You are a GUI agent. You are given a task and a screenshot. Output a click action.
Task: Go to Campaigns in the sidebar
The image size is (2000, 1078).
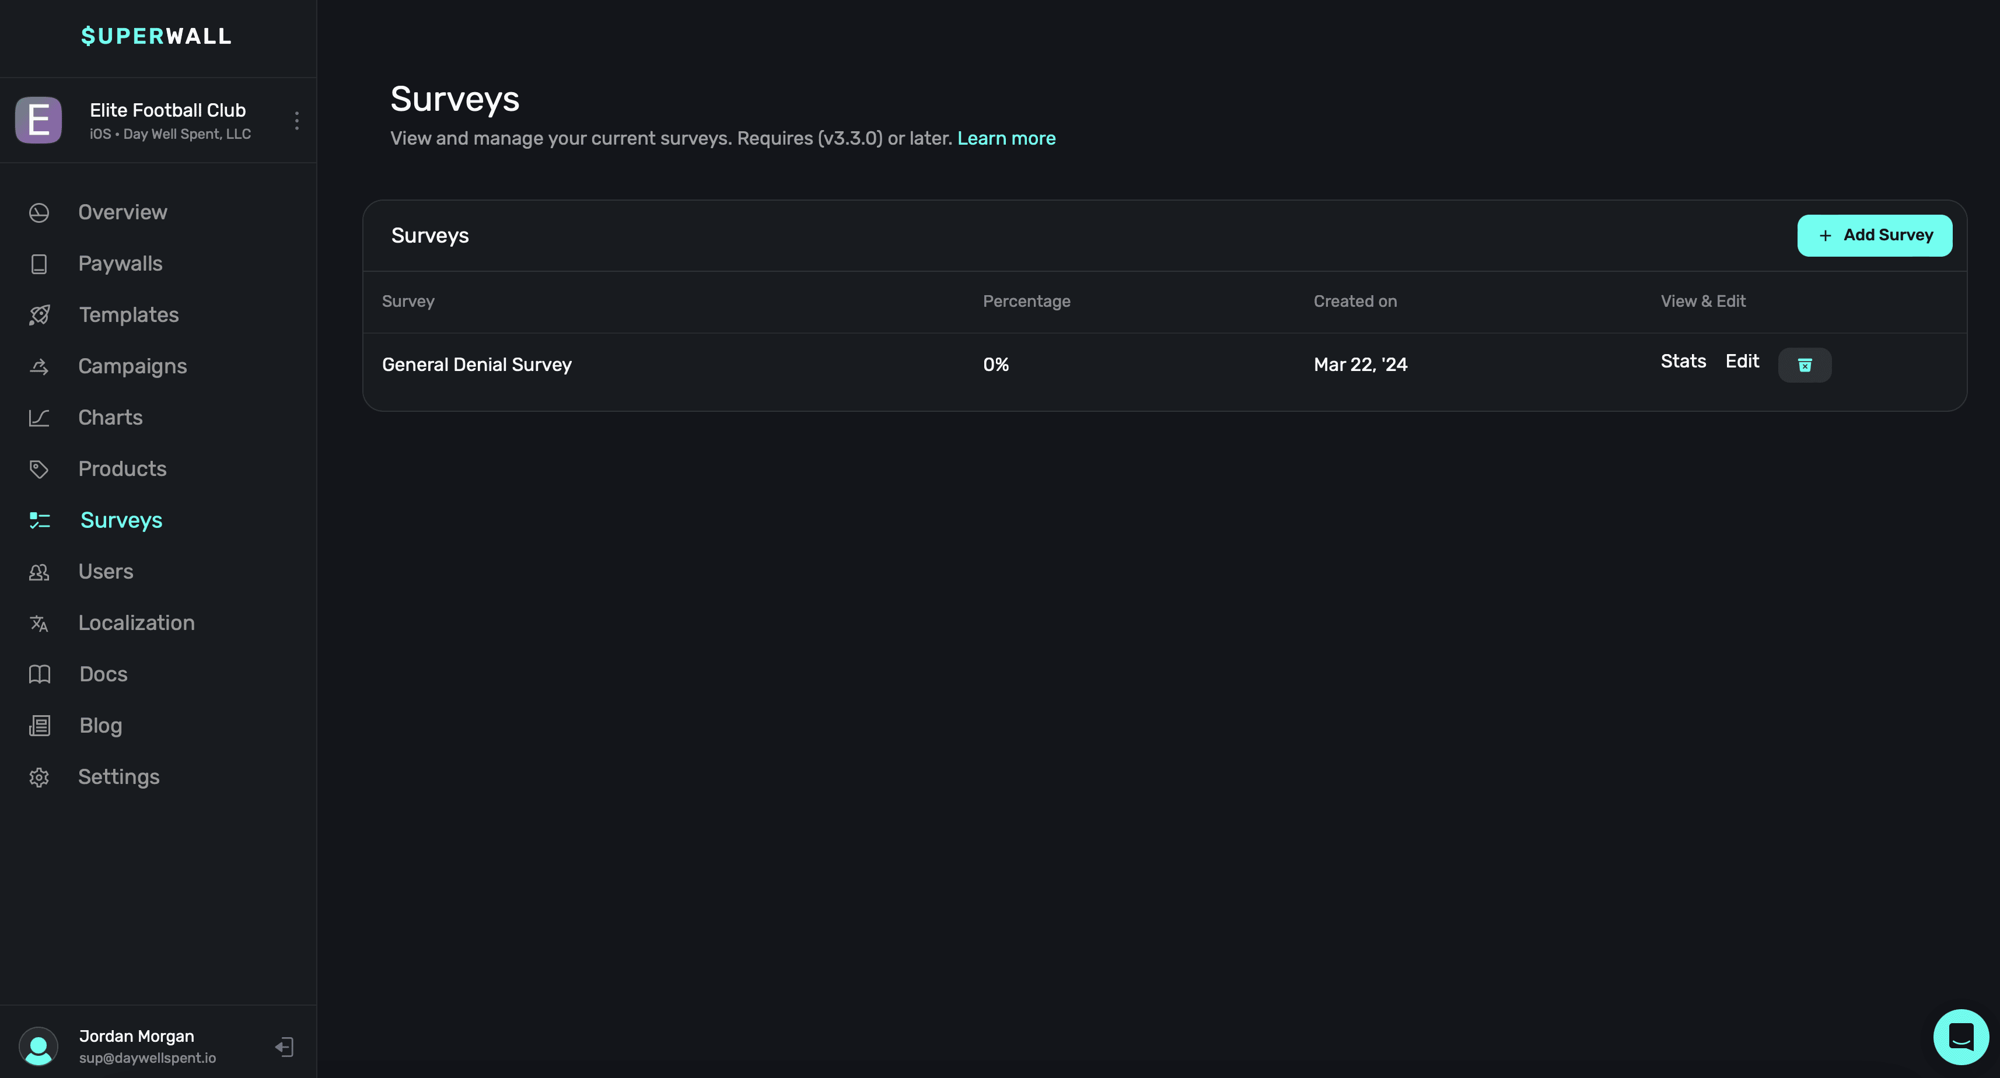(x=132, y=366)
